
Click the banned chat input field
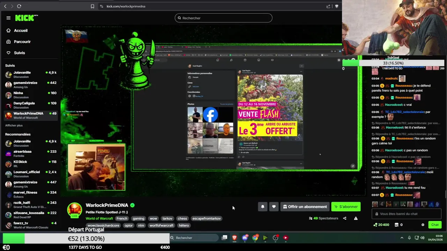(406, 214)
